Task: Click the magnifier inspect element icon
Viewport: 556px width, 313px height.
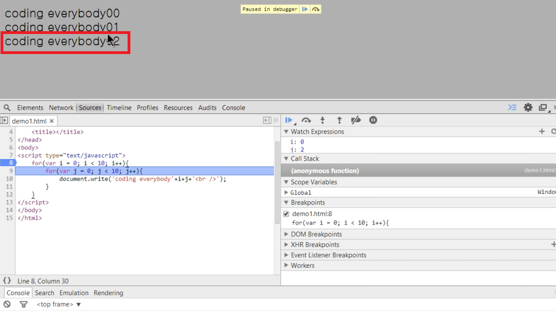Action: pos(7,107)
